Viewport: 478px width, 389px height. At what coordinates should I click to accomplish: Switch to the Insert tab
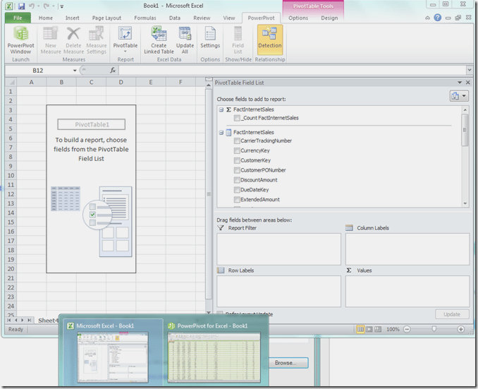pos(72,18)
